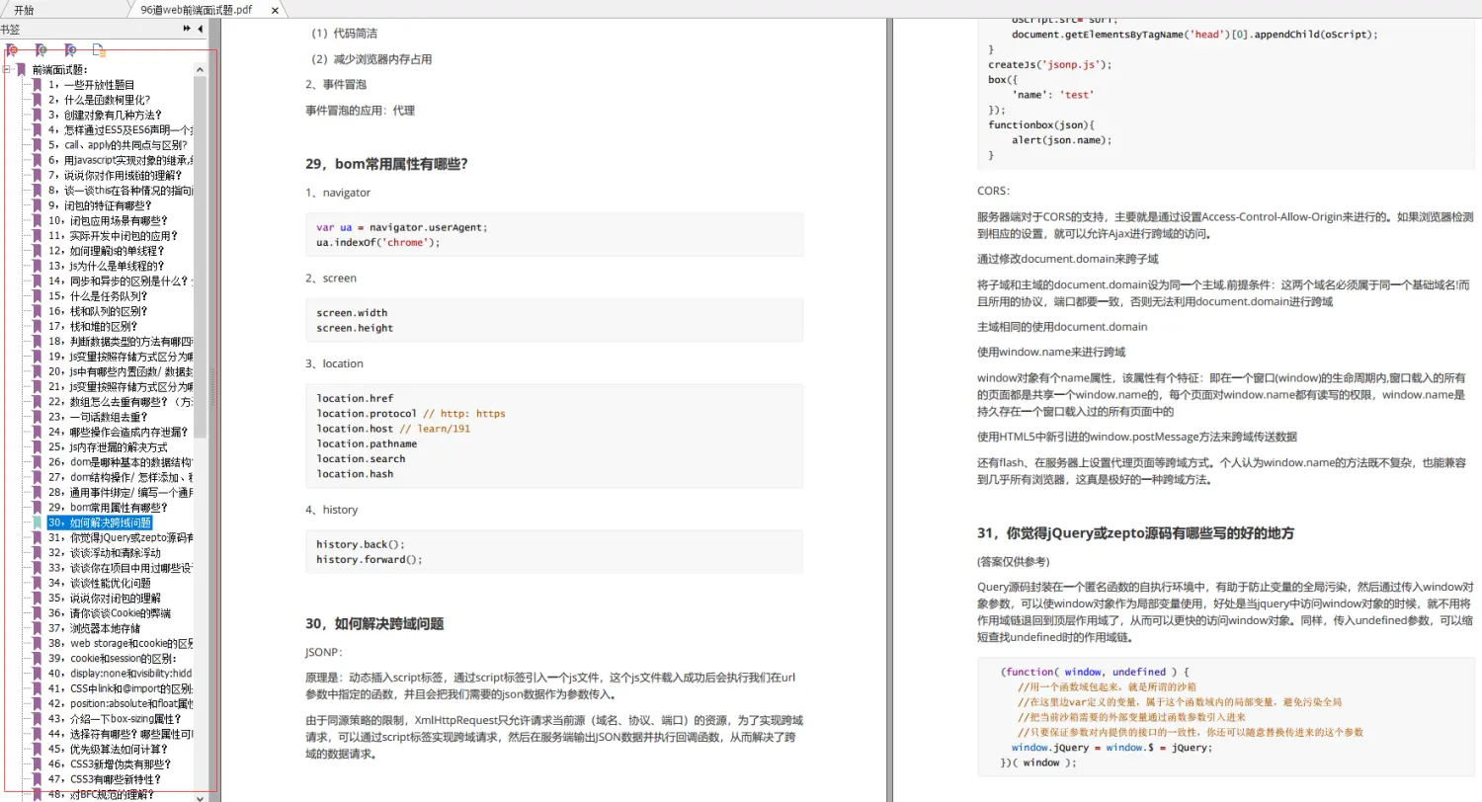The image size is (1482, 802).
Task: Open the document page icon in bookmark toolbar
Action: (98, 50)
